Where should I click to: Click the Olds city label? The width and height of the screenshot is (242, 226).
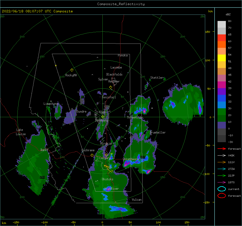[102, 112]
